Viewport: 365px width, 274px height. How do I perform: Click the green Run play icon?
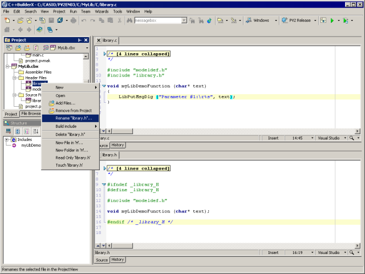coord(332,21)
